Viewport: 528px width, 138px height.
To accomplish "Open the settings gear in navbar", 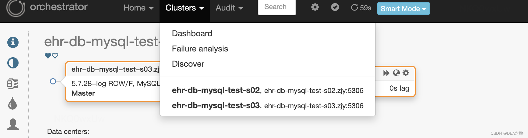I will pos(315,7).
